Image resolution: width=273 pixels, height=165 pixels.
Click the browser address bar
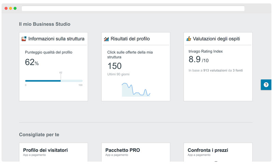tap(133, 9)
